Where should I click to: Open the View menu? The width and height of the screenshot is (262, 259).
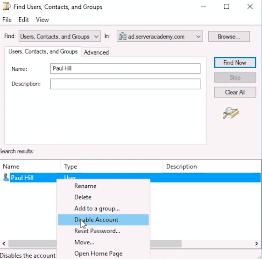(42, 20)
